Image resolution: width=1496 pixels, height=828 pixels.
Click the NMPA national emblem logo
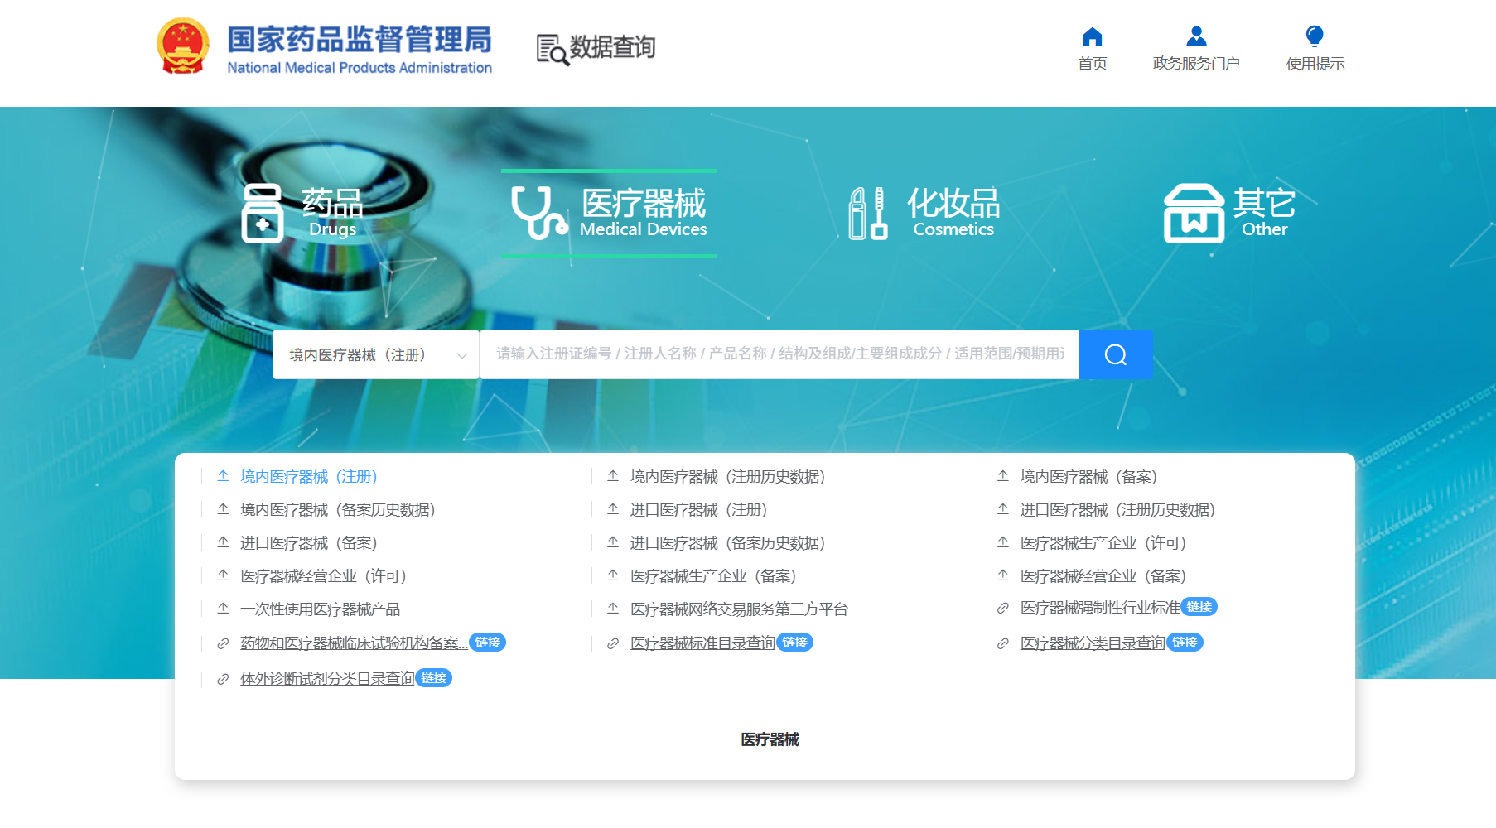pyautogui.click(x=183, y=46)
